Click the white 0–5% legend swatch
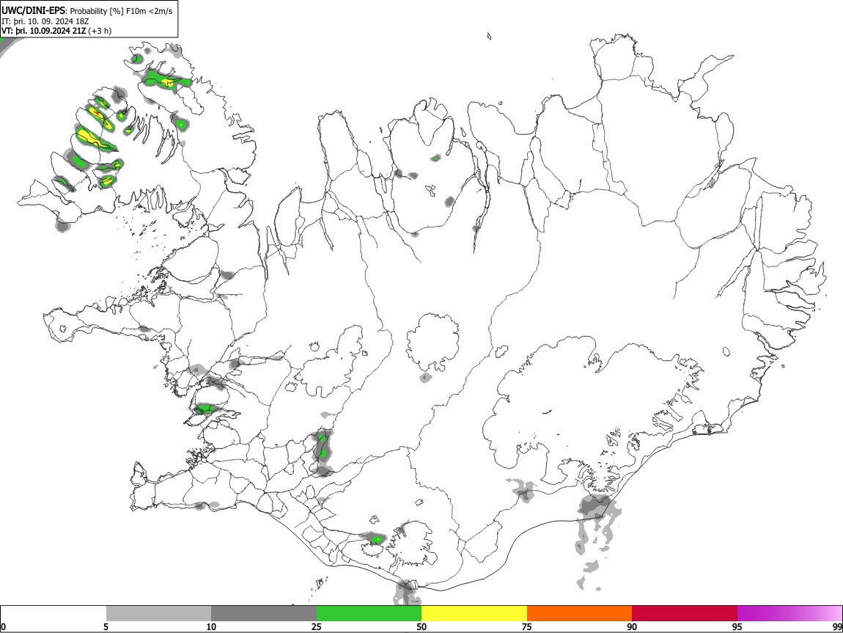Image resolution: width=843 pixels, height=633 pixels. click(54, 614)
